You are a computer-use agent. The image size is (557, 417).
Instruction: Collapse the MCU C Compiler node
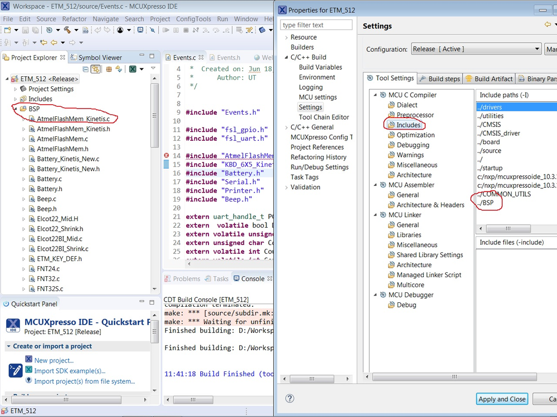click(x=375, y=95)
